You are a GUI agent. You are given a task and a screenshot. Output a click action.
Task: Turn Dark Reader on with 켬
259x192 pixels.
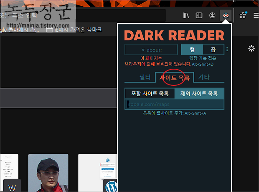(192, 50)
